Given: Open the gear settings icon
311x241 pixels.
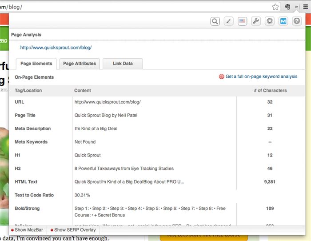Looking at the screenshot, I should point(270,21).
